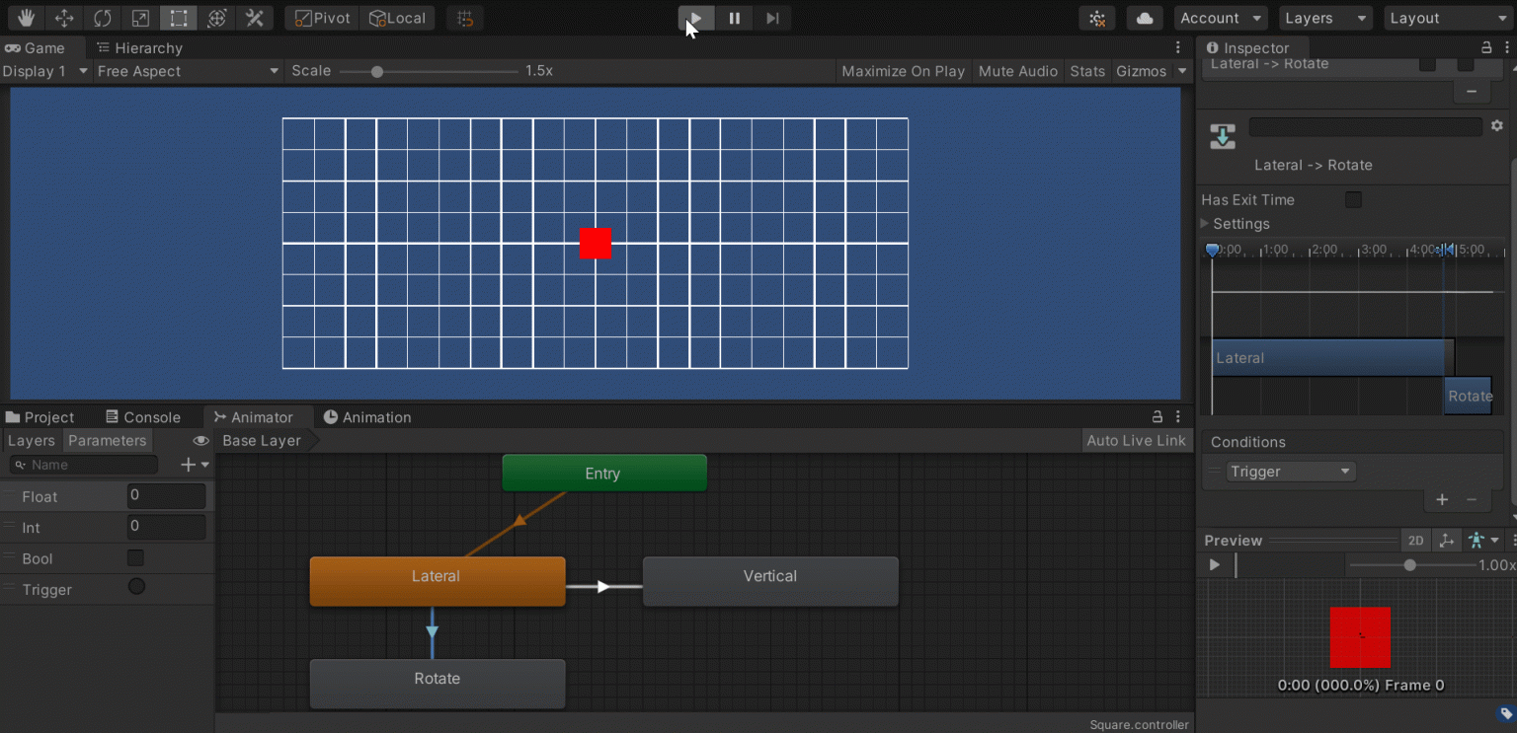1517x733 pixels.
Task: Toggle the Bool parameter checkbox
Action: [x=135, y=558]
